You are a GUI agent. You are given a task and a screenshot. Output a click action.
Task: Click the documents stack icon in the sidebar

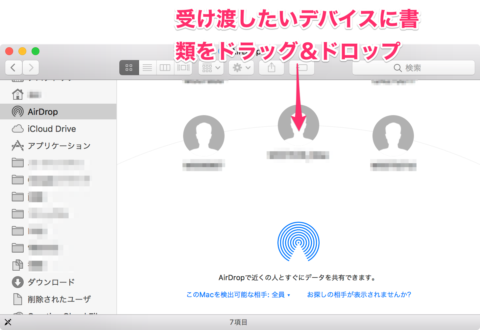17,265
